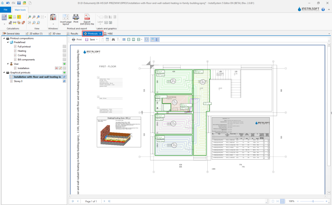Click the Print button in printout toolbar

point(77,39)
